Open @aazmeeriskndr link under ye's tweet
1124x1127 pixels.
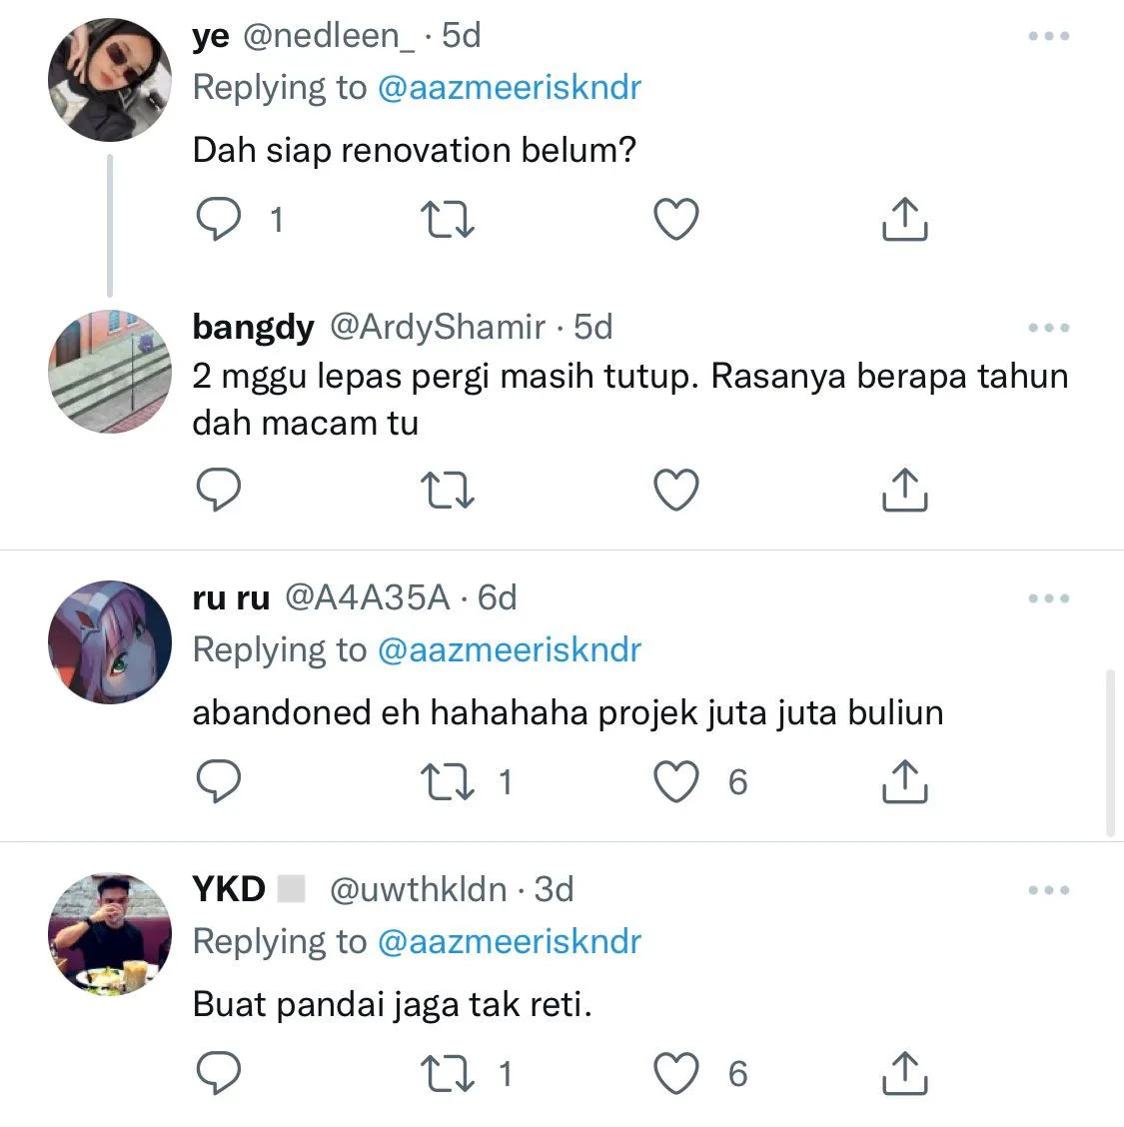(x=509, y=88)
